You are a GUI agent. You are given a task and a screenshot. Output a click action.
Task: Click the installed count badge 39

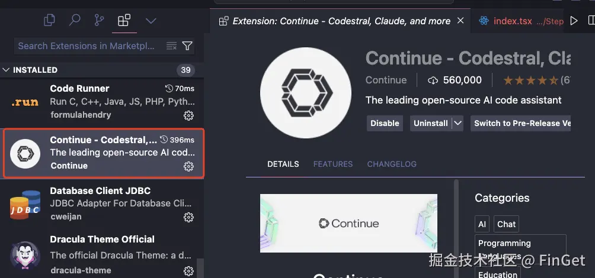tap(185, 70)
